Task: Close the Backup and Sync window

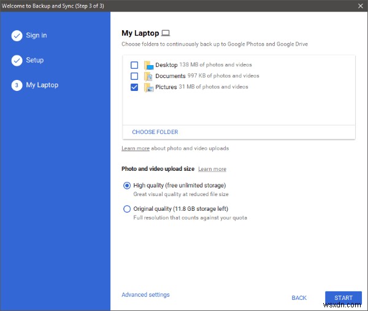Action: tap(361, 6)
